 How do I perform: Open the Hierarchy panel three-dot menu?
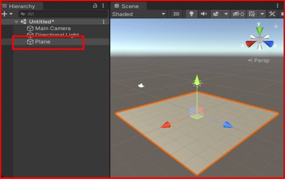click(x=103, y=6)
